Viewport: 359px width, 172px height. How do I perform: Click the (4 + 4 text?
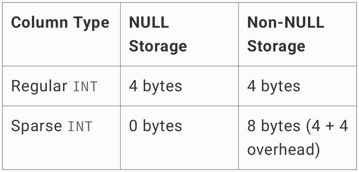click(x=328, y=126)
